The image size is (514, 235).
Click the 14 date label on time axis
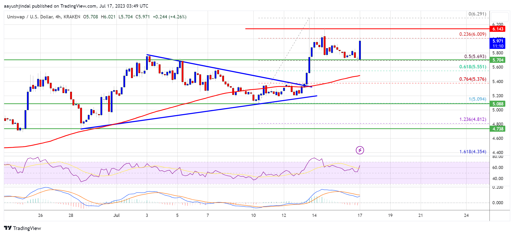314,215
